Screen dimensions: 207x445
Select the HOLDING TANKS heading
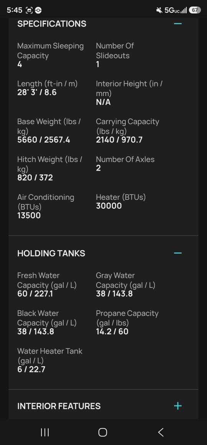[51, 253]
